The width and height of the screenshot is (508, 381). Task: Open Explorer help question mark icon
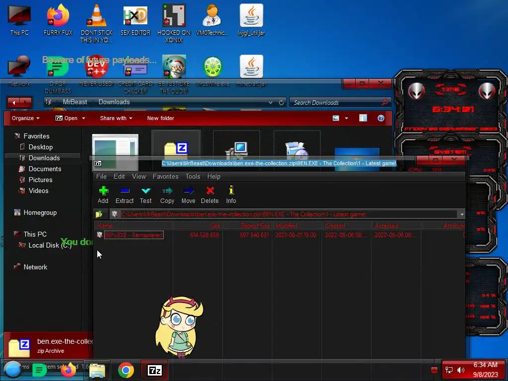pyautogui.click(x=381, y=118)
